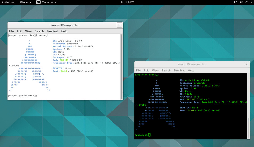This screenshot has width=254, height=147.
Task: Open Terminal menu in the white terminal window
Action: point(52,31)
